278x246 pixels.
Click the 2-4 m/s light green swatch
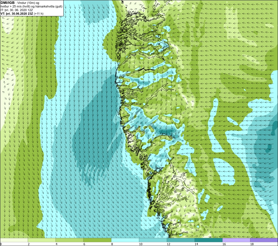42,240
